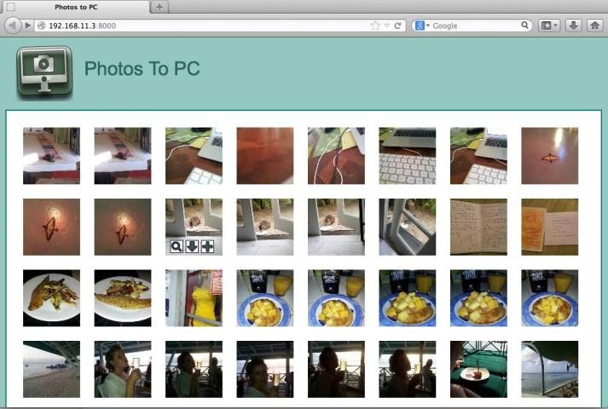Expand the URL history dropdown arrow
Screen dimensions: 608x409
click(x=386, y=26)
